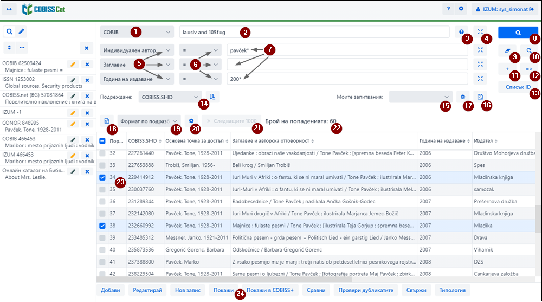Open COBISS.SI-ID sorting dropdown
This screenshot has width=542, height=302.
click(x=169, y=97)
